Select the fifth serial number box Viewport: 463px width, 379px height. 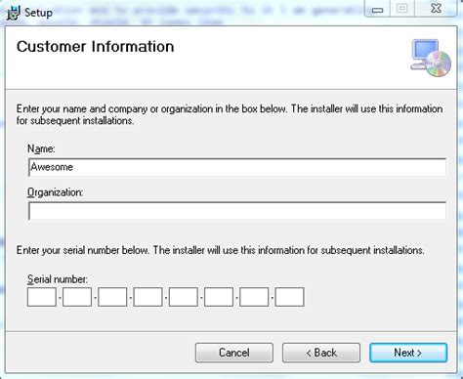point(184,297)
